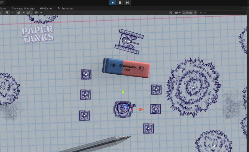249x152 pixels.
Task: Click the grid snapping icon in the top toolbar
Action: pyautogui.click(x=2, y=2)
